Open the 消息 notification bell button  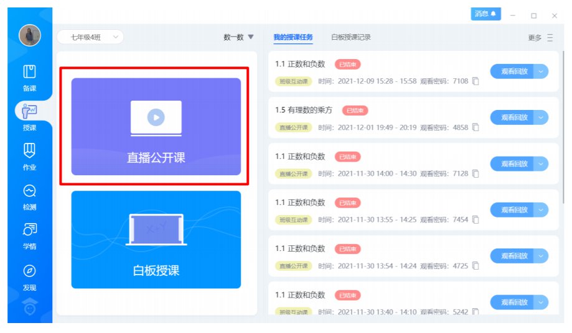485,14
